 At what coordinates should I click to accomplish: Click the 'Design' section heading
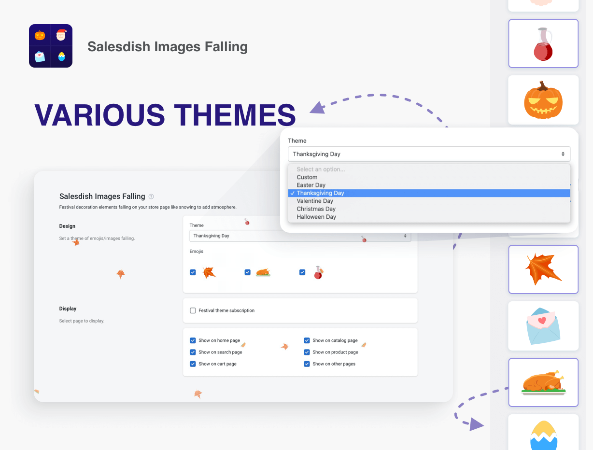click(x=67, y=226)
